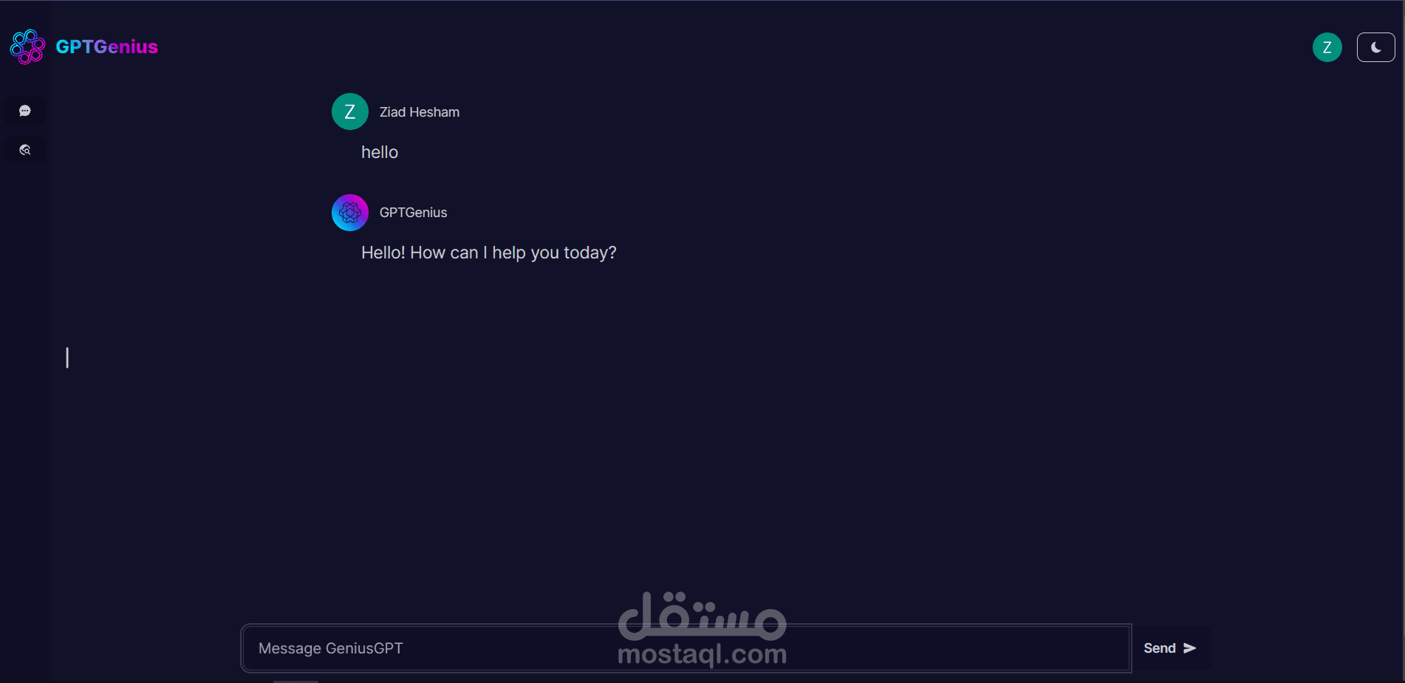This screenshot has width=1405, height=683.
Task: Click the send arrow icon
Action: (1189, 648)
